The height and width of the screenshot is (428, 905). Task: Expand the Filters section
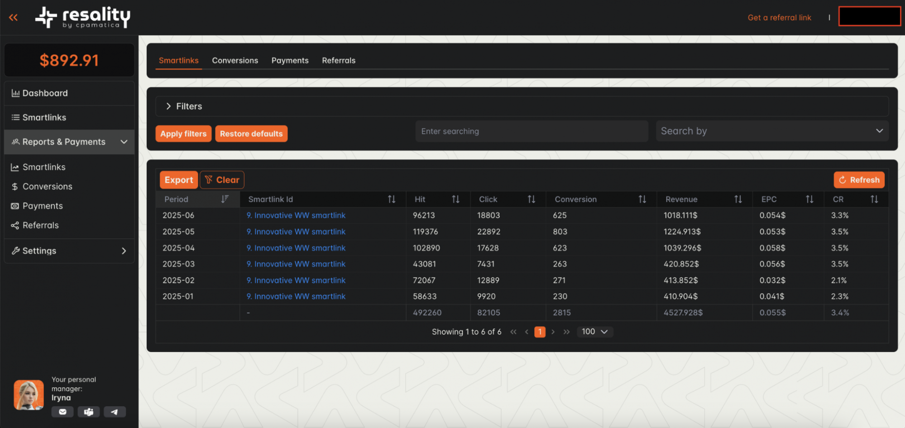click(x=168, y=106)
